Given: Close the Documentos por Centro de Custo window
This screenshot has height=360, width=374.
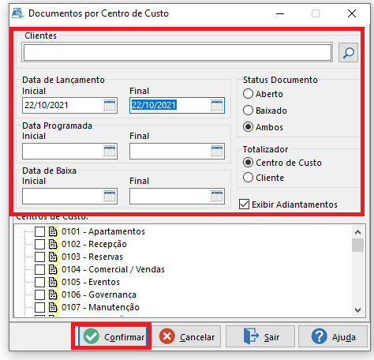Looking at the screenshot, I should click(x=352, y=13).
